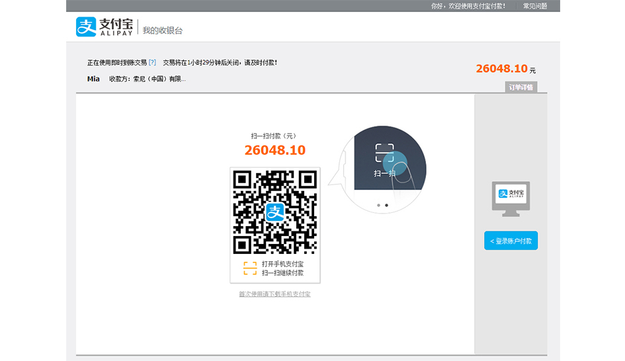The height and width of the screenshot is (361, 625).
Task: Select the first carousel dot in the phone illustration
Action: click(x=379, y=205)
